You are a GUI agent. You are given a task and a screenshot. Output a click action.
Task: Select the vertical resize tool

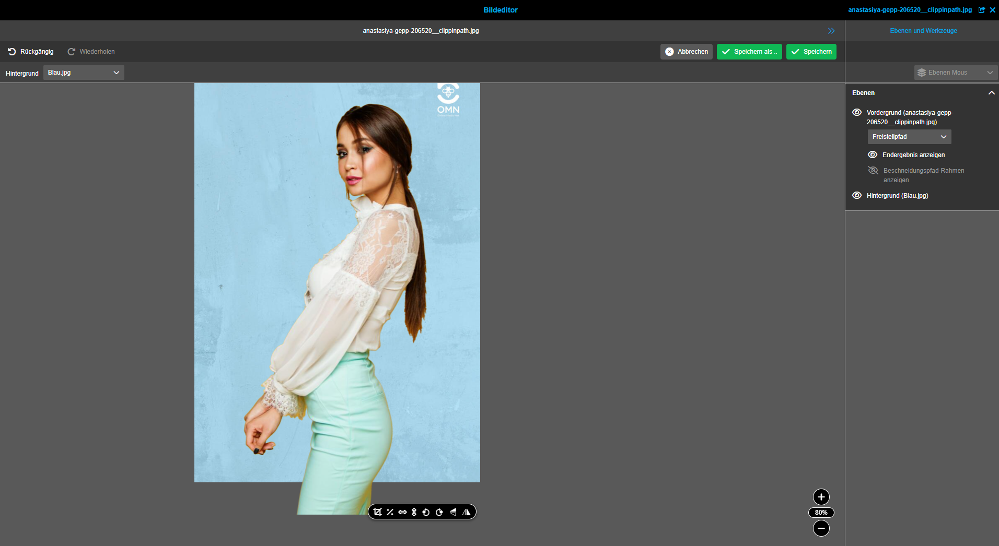click(414, 512)
